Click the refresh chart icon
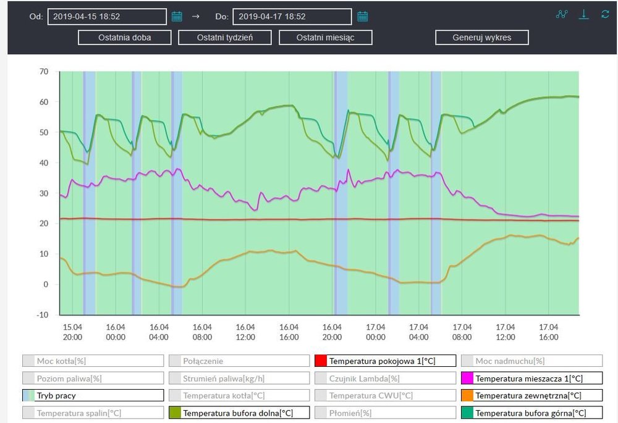This screenshot has height=423, width=618. [605, 15]
